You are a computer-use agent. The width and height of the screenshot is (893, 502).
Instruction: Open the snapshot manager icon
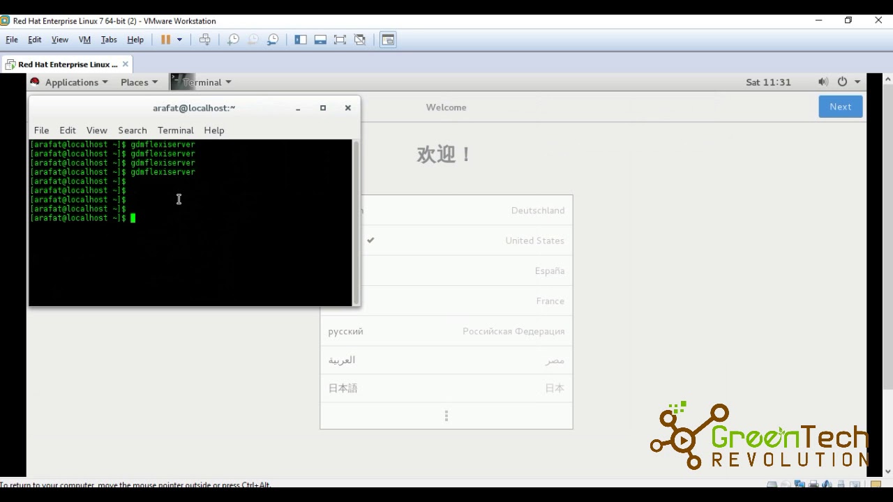click(273, 40)
